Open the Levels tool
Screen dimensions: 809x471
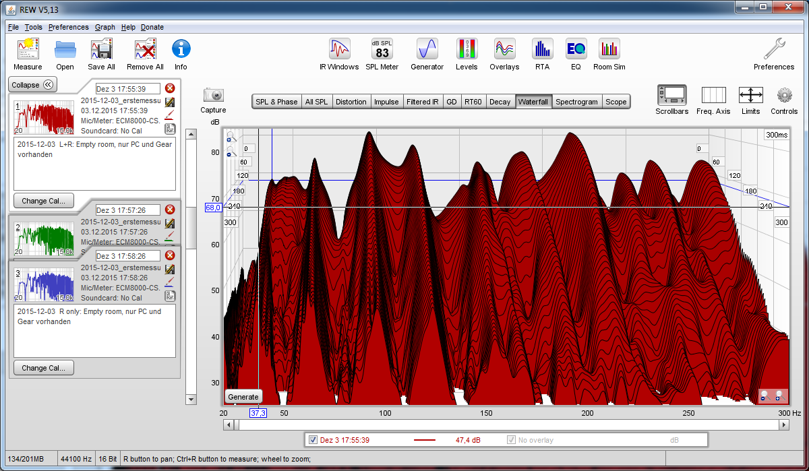tap(467, 49)
